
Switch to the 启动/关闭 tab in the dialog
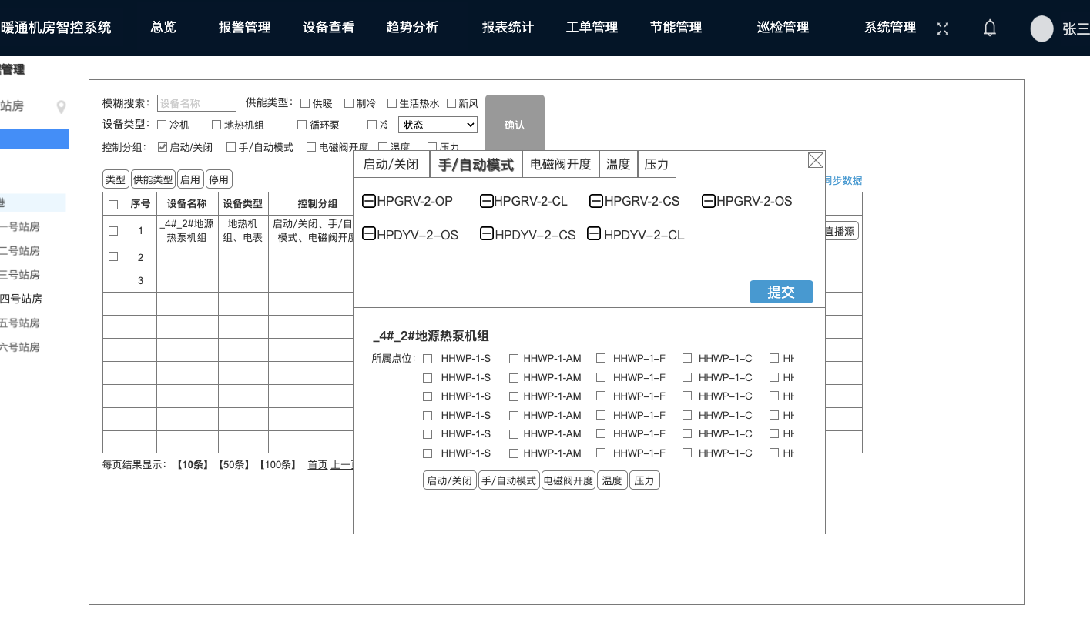pyautogui.click(x=391, y=164)
